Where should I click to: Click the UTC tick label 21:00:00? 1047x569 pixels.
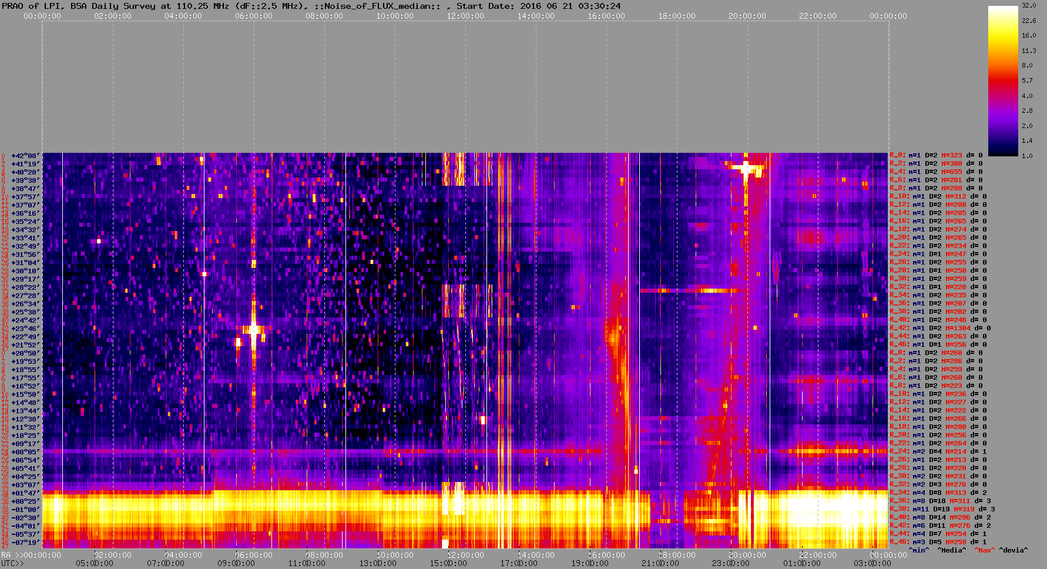[660, 563]
